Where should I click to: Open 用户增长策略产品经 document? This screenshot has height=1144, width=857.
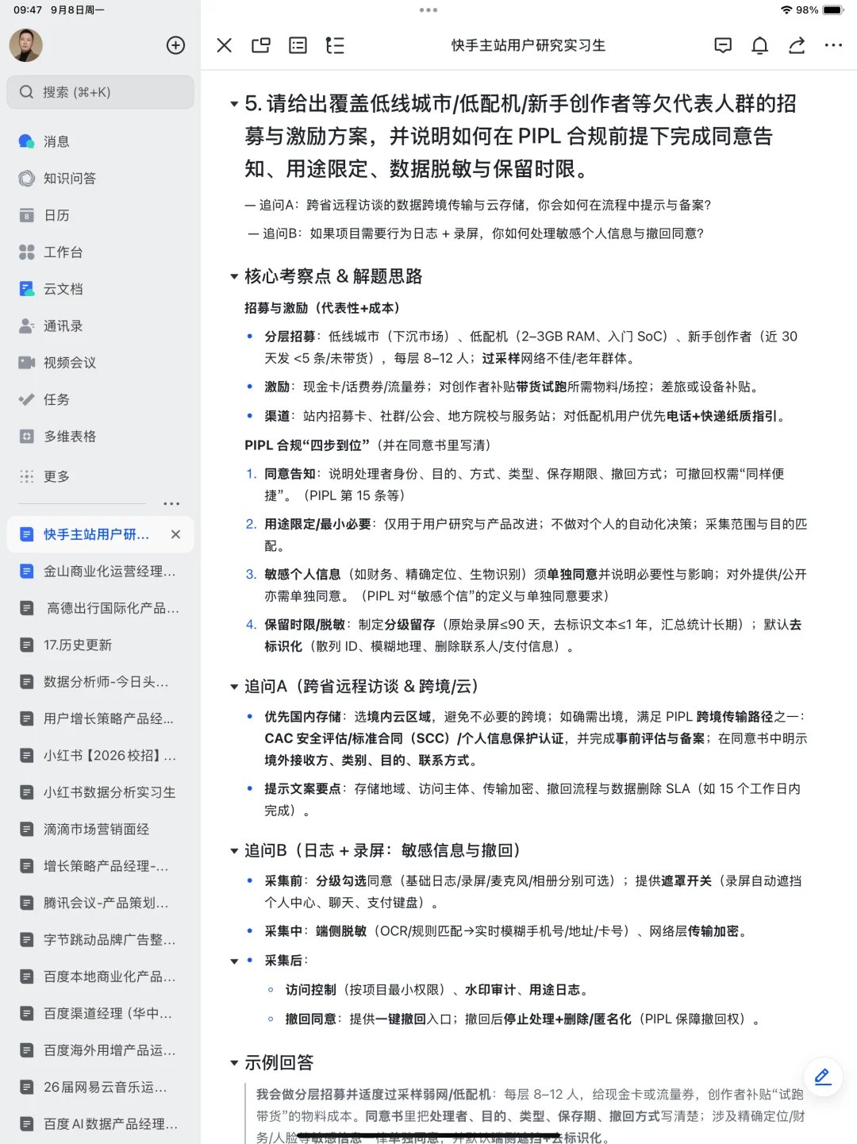pyautogui.click(x=100, y=718)
